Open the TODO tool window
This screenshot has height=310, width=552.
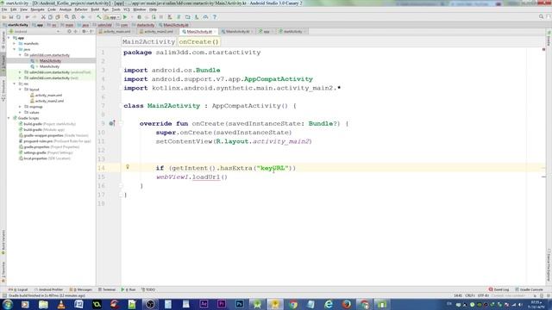[148, 289]
